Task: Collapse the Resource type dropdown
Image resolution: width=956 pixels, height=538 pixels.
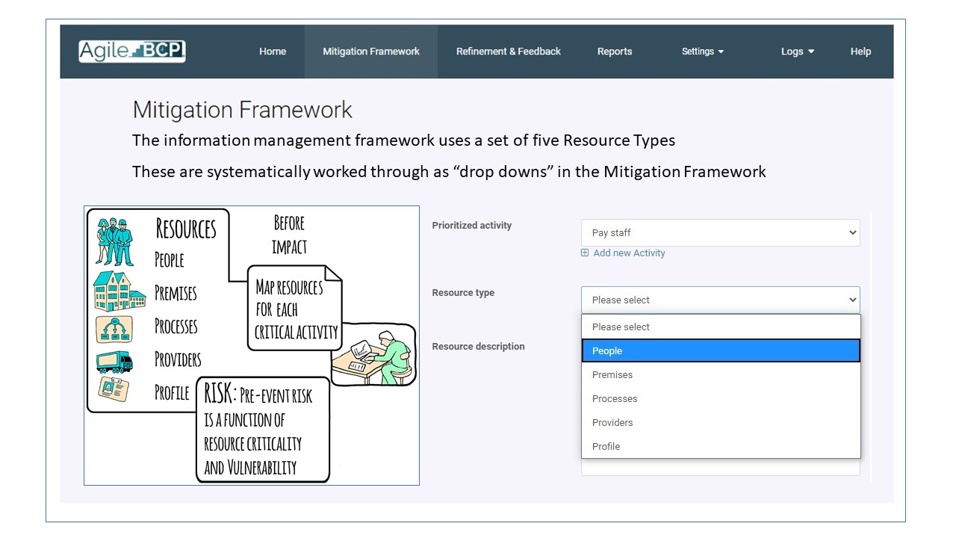Action: [720, 300]
